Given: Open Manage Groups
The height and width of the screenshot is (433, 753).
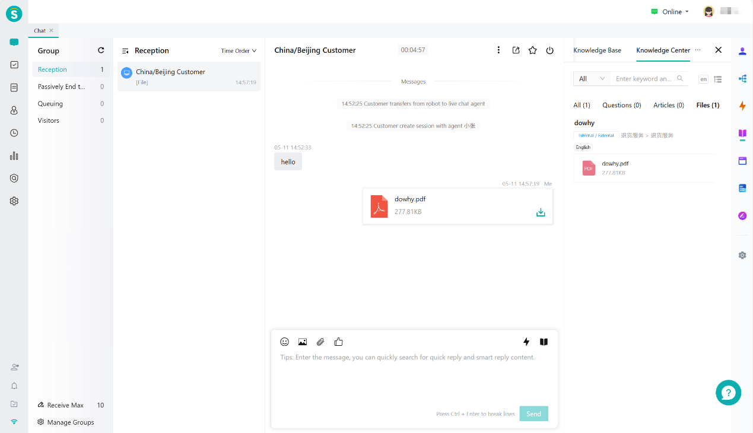Looking at the screenshot, I should (x=70, y=422).
